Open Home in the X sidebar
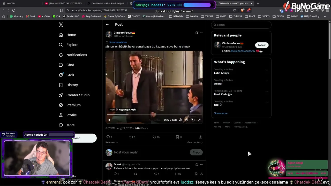The width and height of the screenshot is (331, 186). 67,35
